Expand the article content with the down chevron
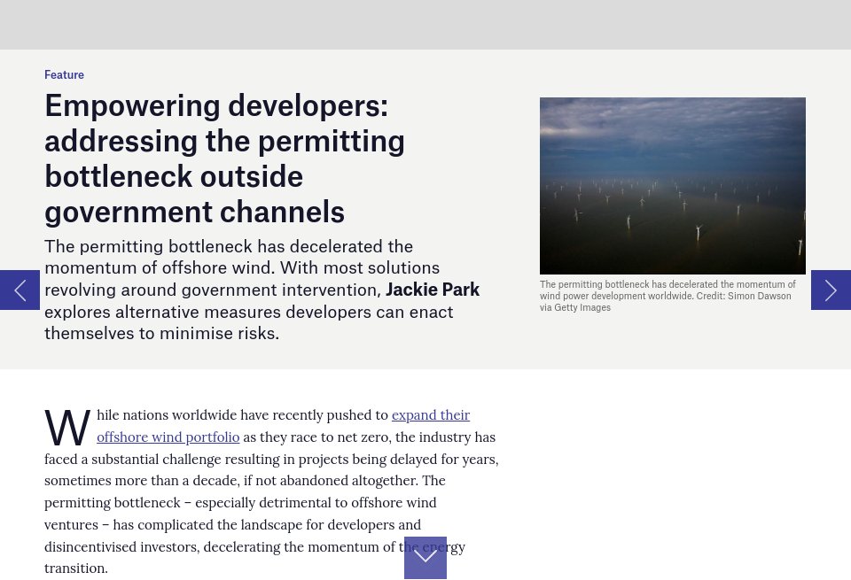851x580 pixels. [425, 558]
